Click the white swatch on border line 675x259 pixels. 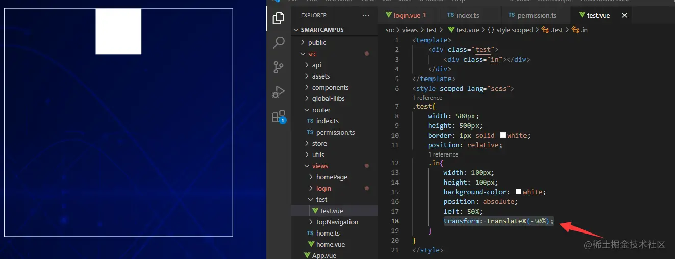[x=503, y=135]
